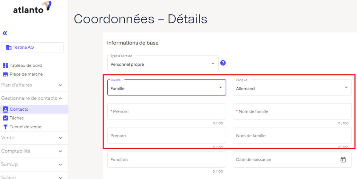Click the Tâches checkmark clipboard icon

[x=5, y=118]
